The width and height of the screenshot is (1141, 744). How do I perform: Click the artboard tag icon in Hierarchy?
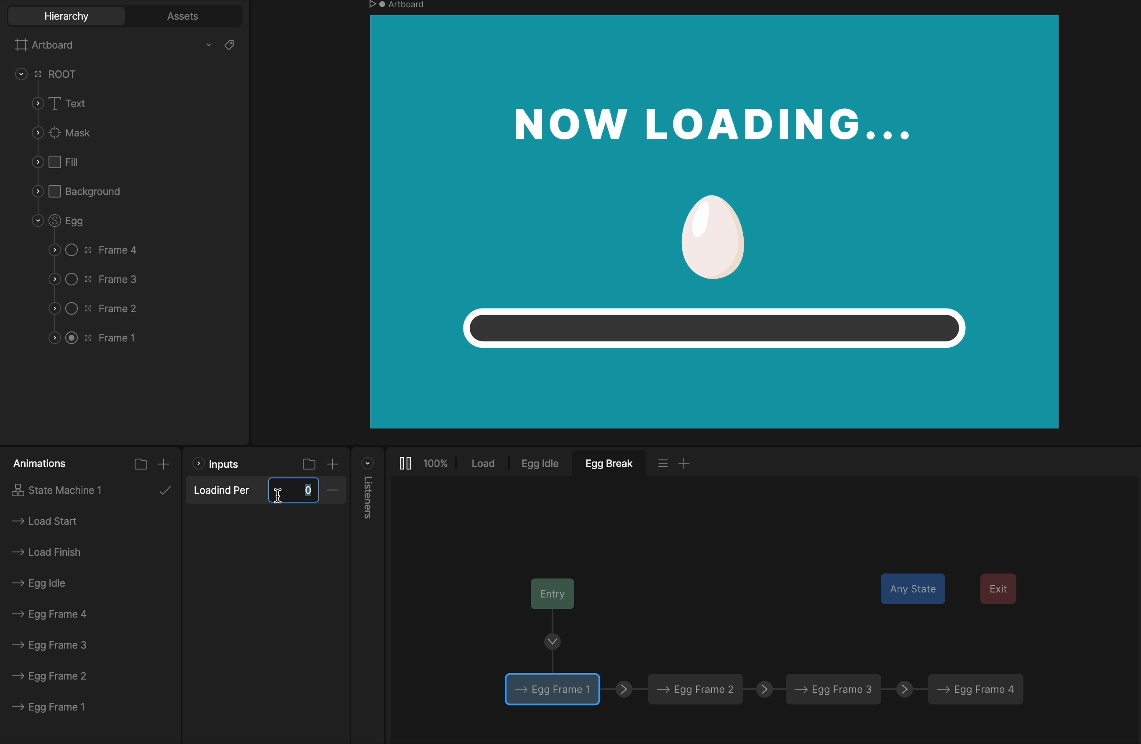pyautogui.click(x=230, y=45)
